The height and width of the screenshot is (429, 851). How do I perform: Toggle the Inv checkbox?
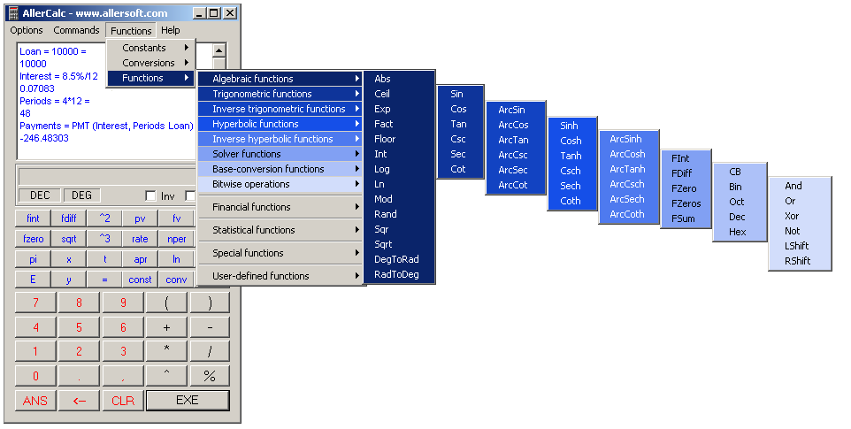tap(150, 195)
